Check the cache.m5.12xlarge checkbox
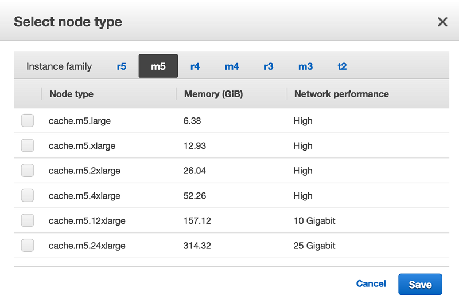 tap(28, 220)
